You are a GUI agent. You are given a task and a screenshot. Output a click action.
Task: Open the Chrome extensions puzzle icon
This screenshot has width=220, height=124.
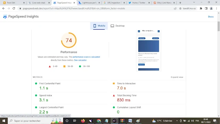pyautogui.click(x=201, y=8)
